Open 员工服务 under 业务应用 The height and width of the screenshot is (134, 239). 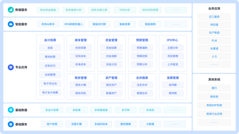coord(214,17)
